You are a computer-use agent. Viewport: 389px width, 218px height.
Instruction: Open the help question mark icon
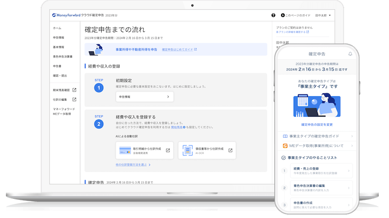tap(273, 15)
